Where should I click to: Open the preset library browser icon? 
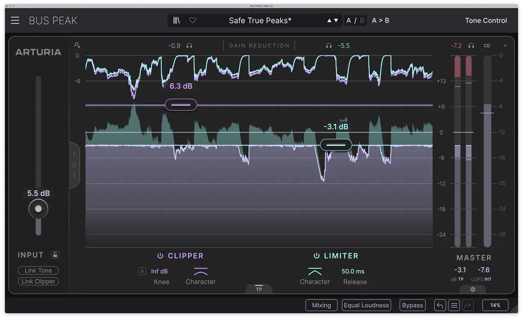coord(176,20)
